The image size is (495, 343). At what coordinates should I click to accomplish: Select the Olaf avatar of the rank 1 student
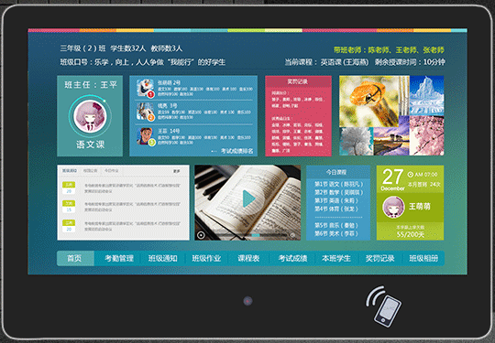click(x=145, y=88)
